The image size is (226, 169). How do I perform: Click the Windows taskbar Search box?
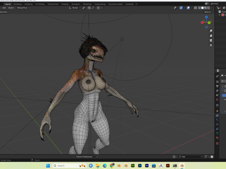point(69,166)
